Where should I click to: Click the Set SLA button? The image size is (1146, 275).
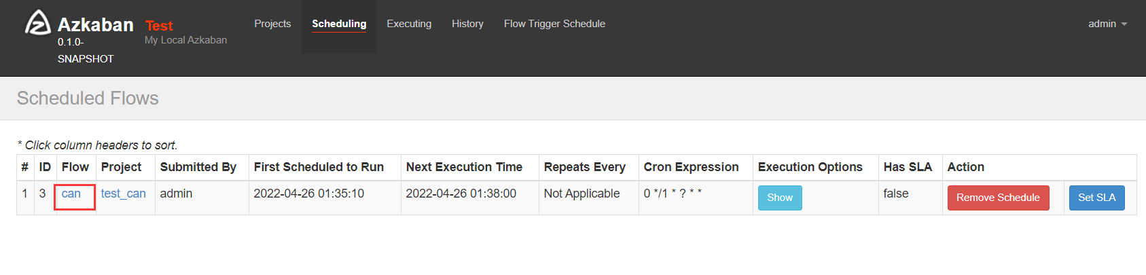pos(1096,198)
